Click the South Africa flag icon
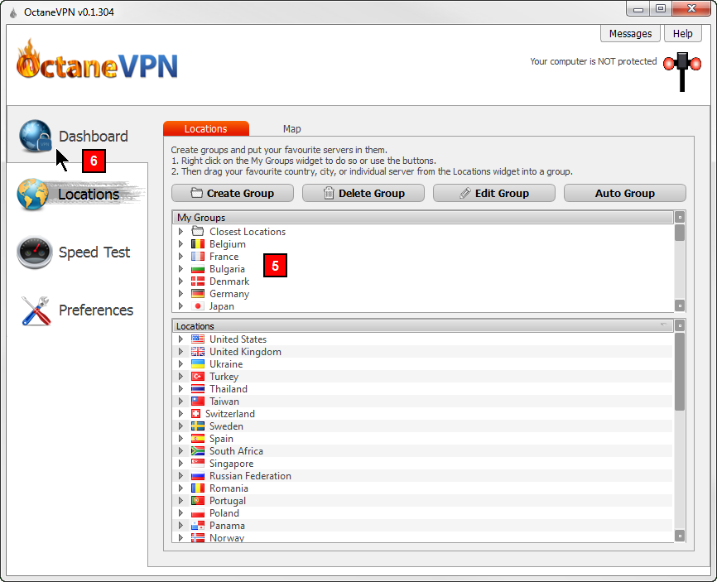The height and width of the screenshot is (582, 717). 198,451
